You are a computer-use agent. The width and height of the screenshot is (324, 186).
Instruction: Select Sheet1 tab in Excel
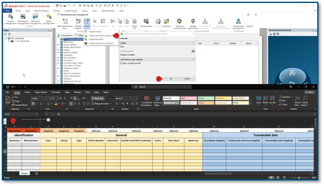click(25, 173)
